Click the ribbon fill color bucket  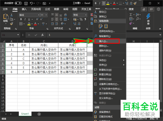click(x=29, y=24)
